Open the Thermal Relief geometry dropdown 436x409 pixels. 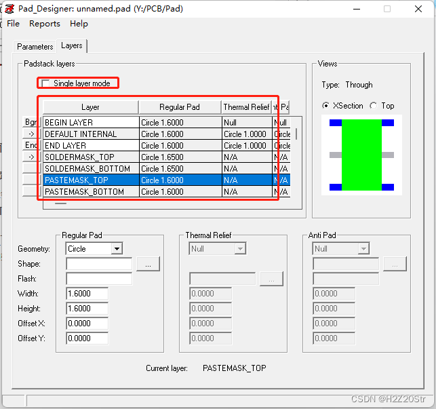pyautogui.click(x=240, y=248)
